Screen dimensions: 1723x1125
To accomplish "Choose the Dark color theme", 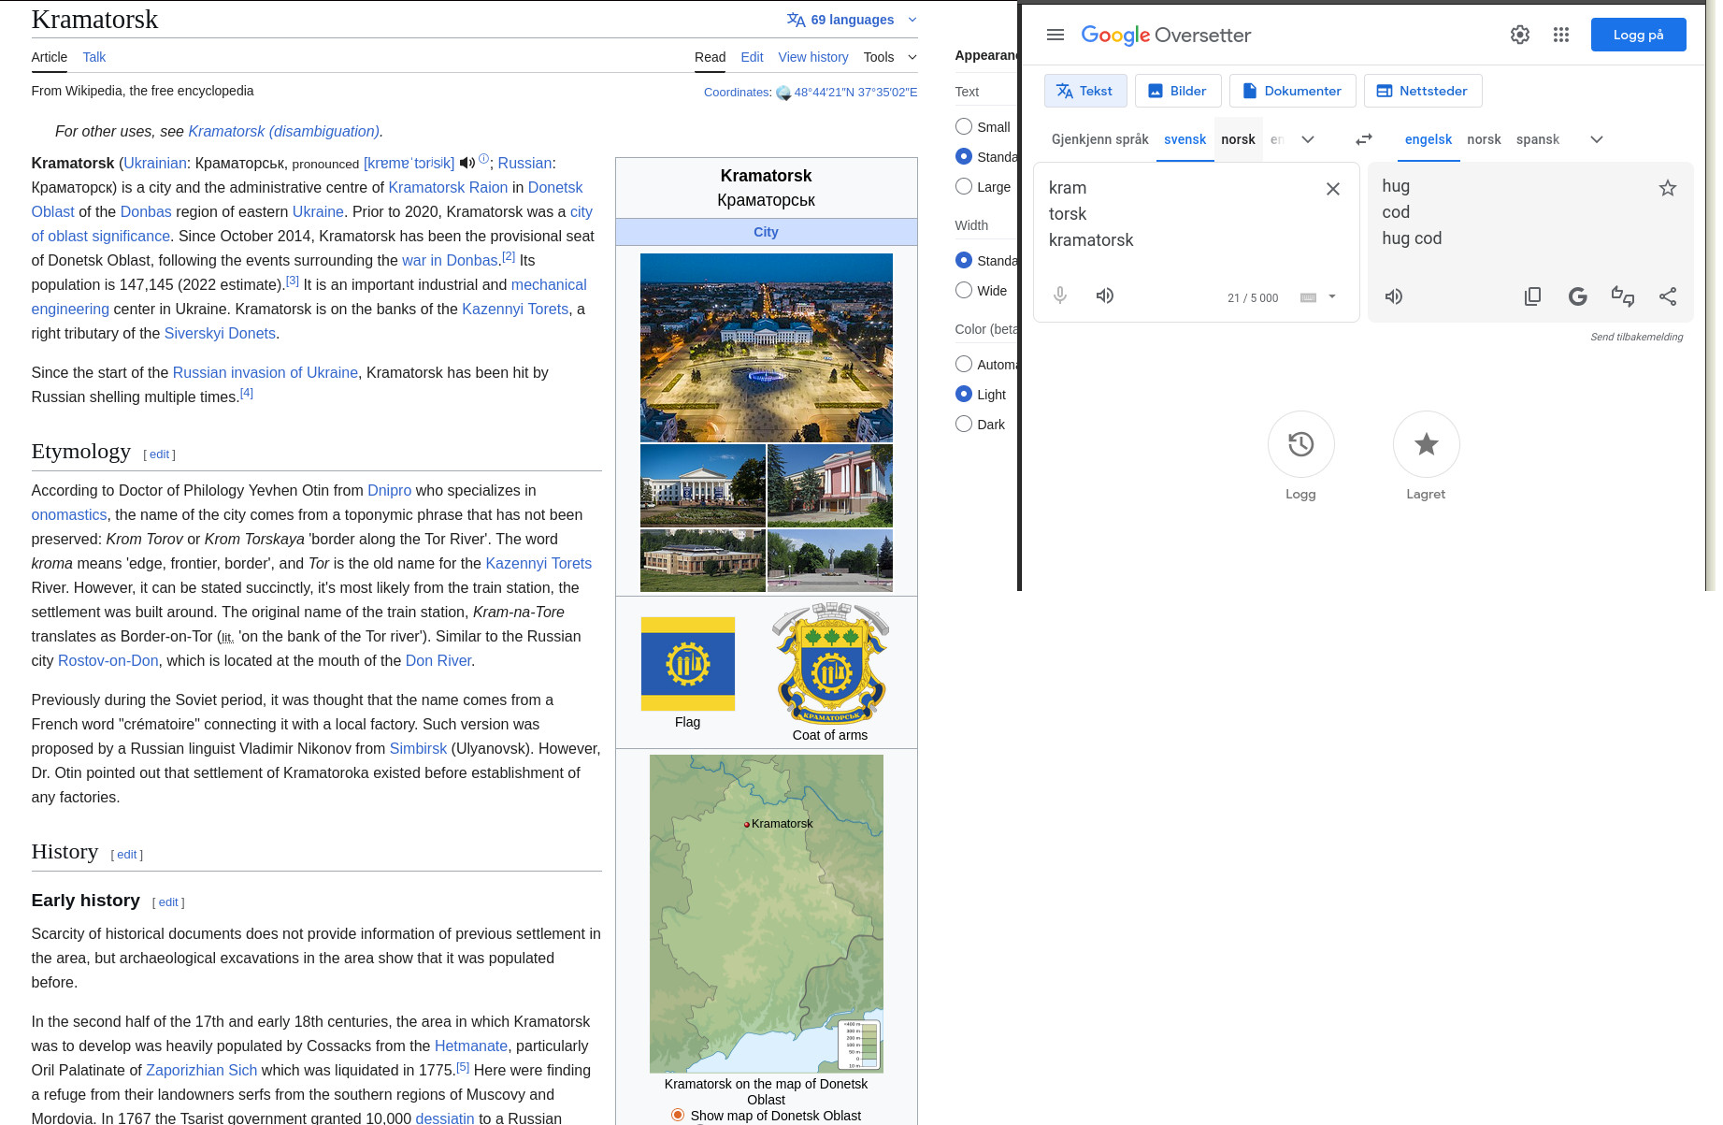I will pos(964,424).
